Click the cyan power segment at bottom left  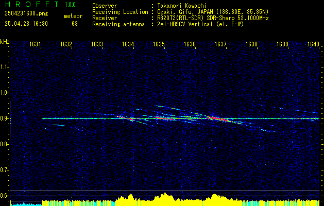(26, 204)
